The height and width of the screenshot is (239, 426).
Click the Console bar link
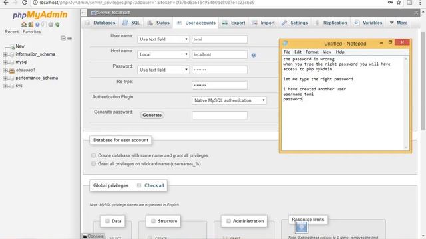(95, 236)
